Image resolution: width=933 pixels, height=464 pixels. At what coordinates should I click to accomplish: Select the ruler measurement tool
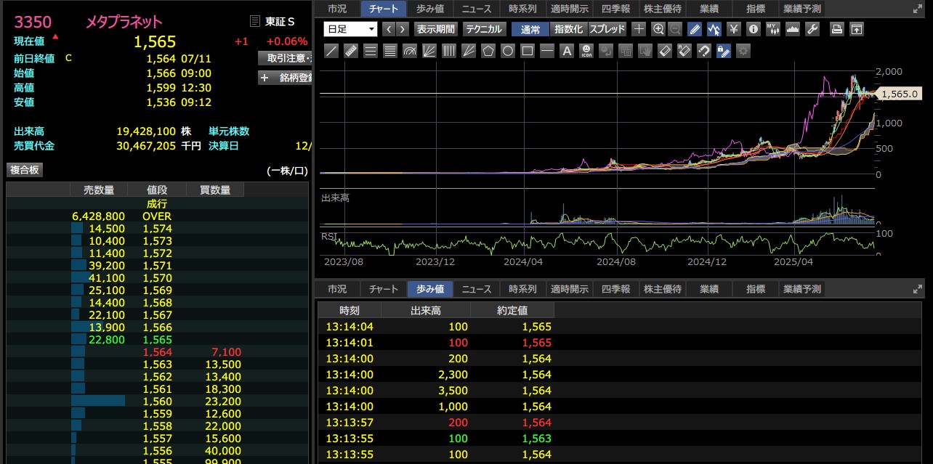(x=351, y=51)
